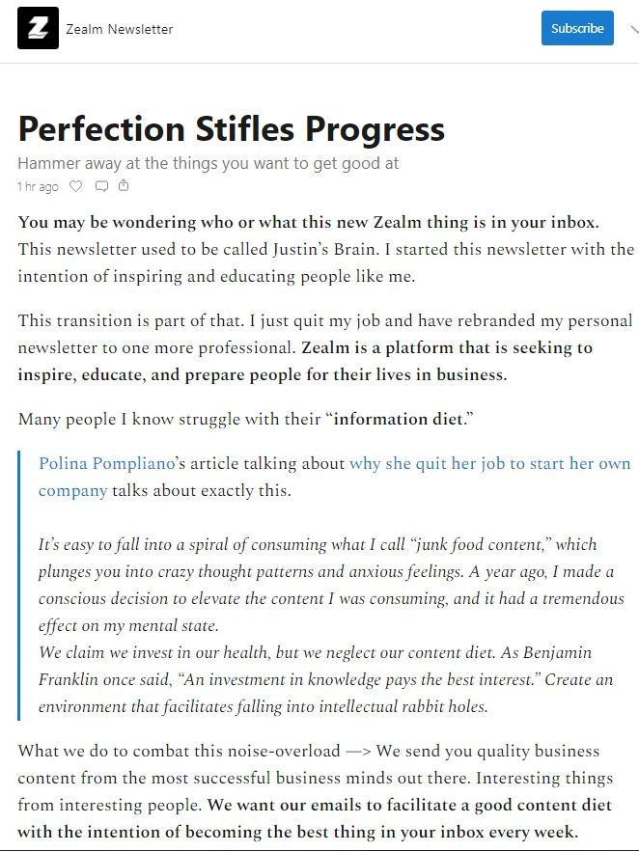Select the Zealm Newsletter header title
The width and height of the screenshot is (639, 851).
tap(118, 28)
